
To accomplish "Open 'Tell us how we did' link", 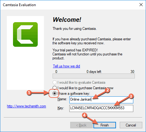I will click(67, 66).
